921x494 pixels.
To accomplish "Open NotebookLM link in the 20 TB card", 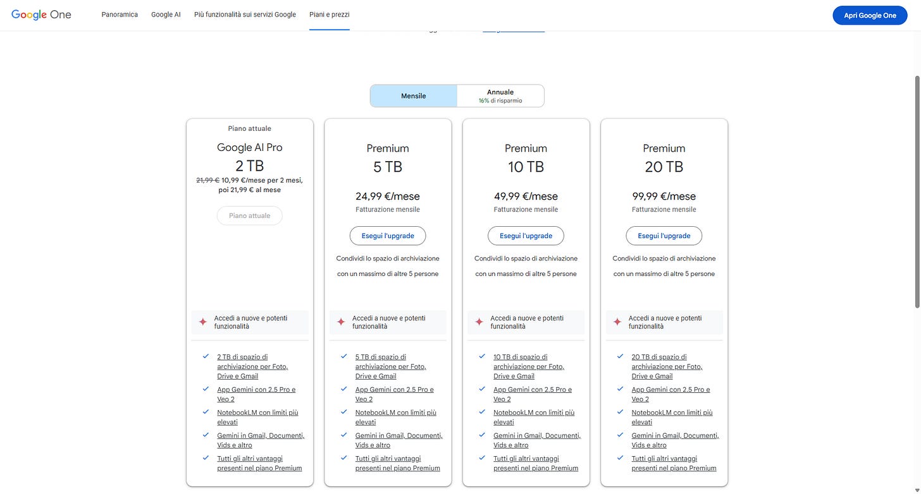I will click(x=672, y=417).
